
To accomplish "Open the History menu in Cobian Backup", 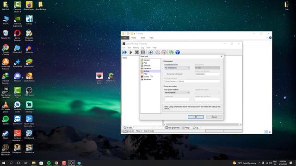I will pos(136,47).
